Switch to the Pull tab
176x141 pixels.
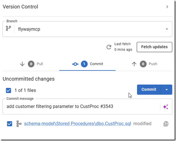coord(31,64)
